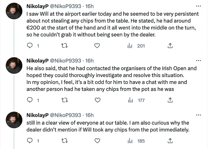Like the tweet mentioning Irish Open
Viewport: 208px width, 149px height.
click(97, 100)
